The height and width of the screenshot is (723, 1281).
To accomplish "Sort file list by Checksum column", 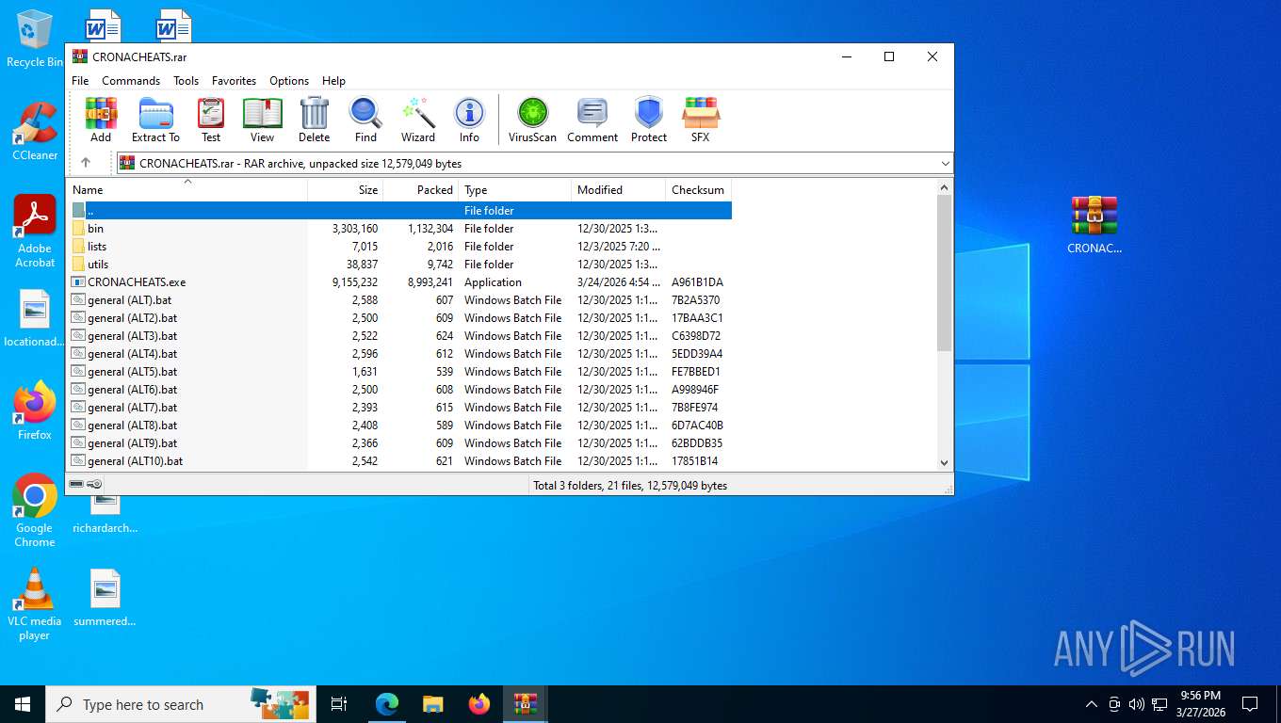I will 699,189.
